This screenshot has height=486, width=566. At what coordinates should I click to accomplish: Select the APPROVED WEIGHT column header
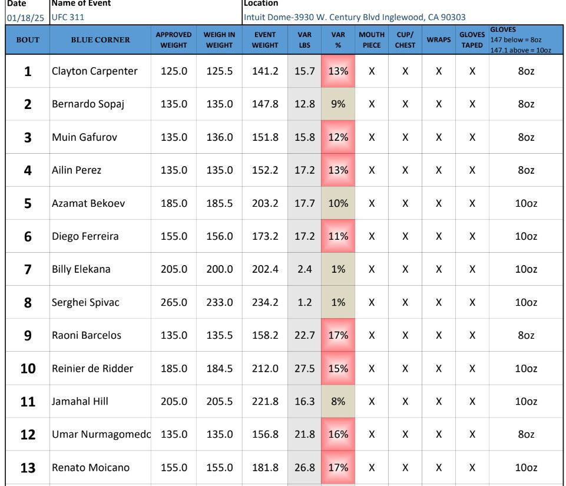pos(174,39)
